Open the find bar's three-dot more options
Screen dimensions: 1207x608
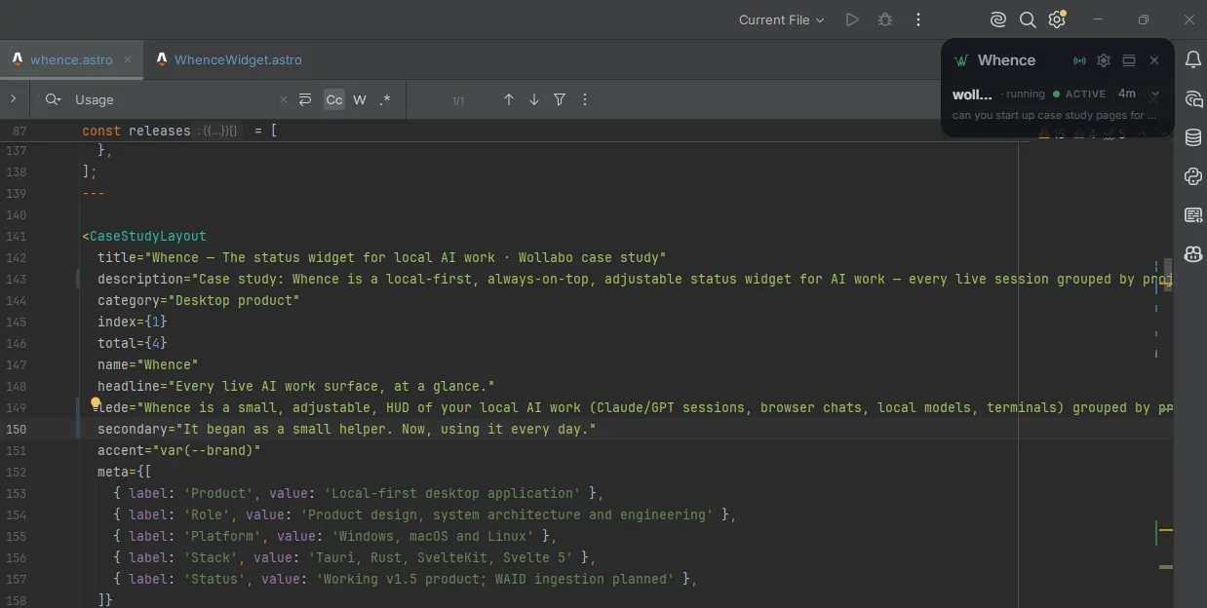pos(585,99)
